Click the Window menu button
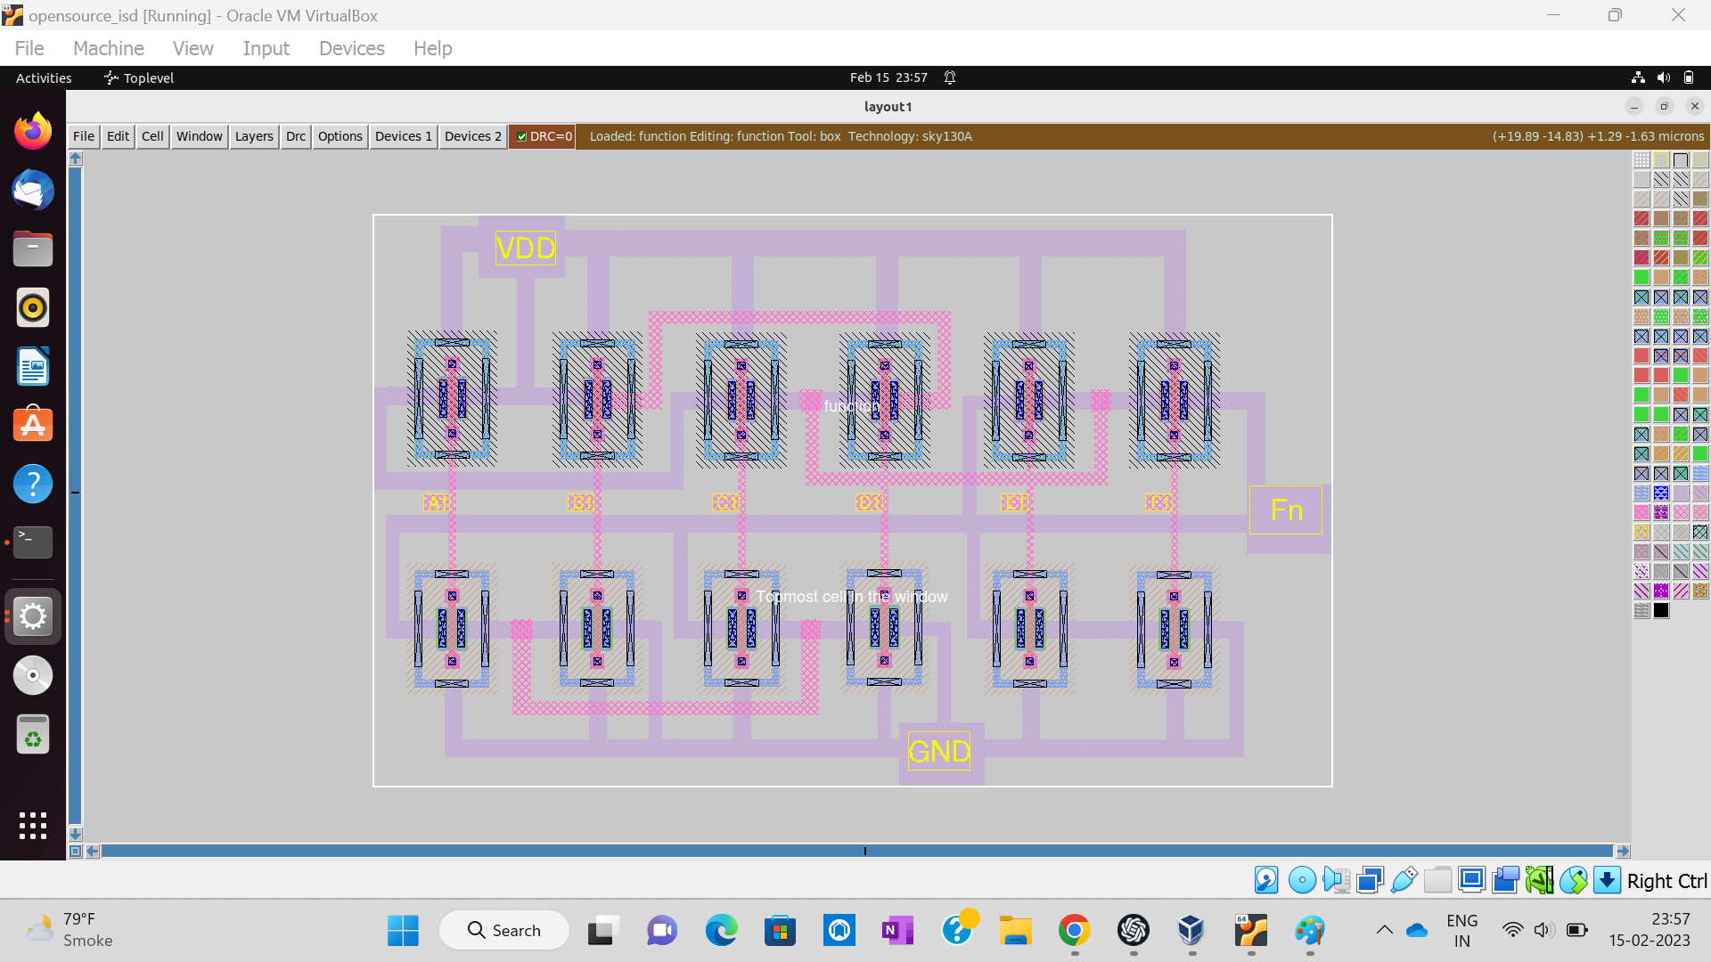 pyautogui.click(x=199, y=136)
